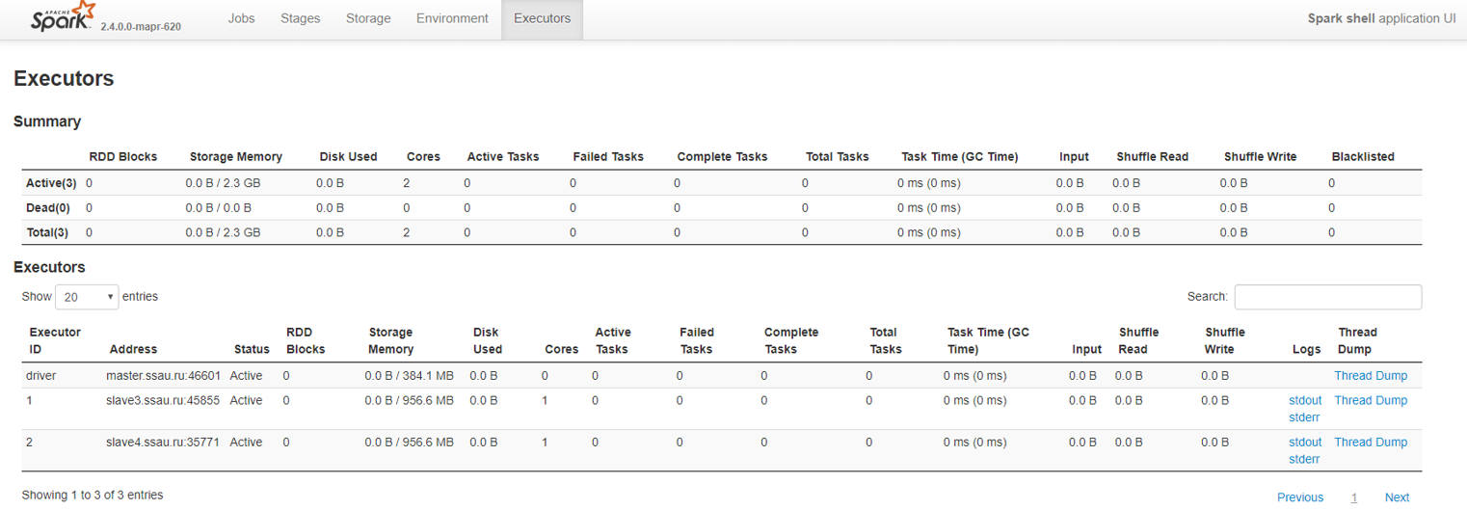Image resolution: width=1467 pixels, height=510 pixels.
Task: Open Thread Dump for the driver
Action: 1370,376
